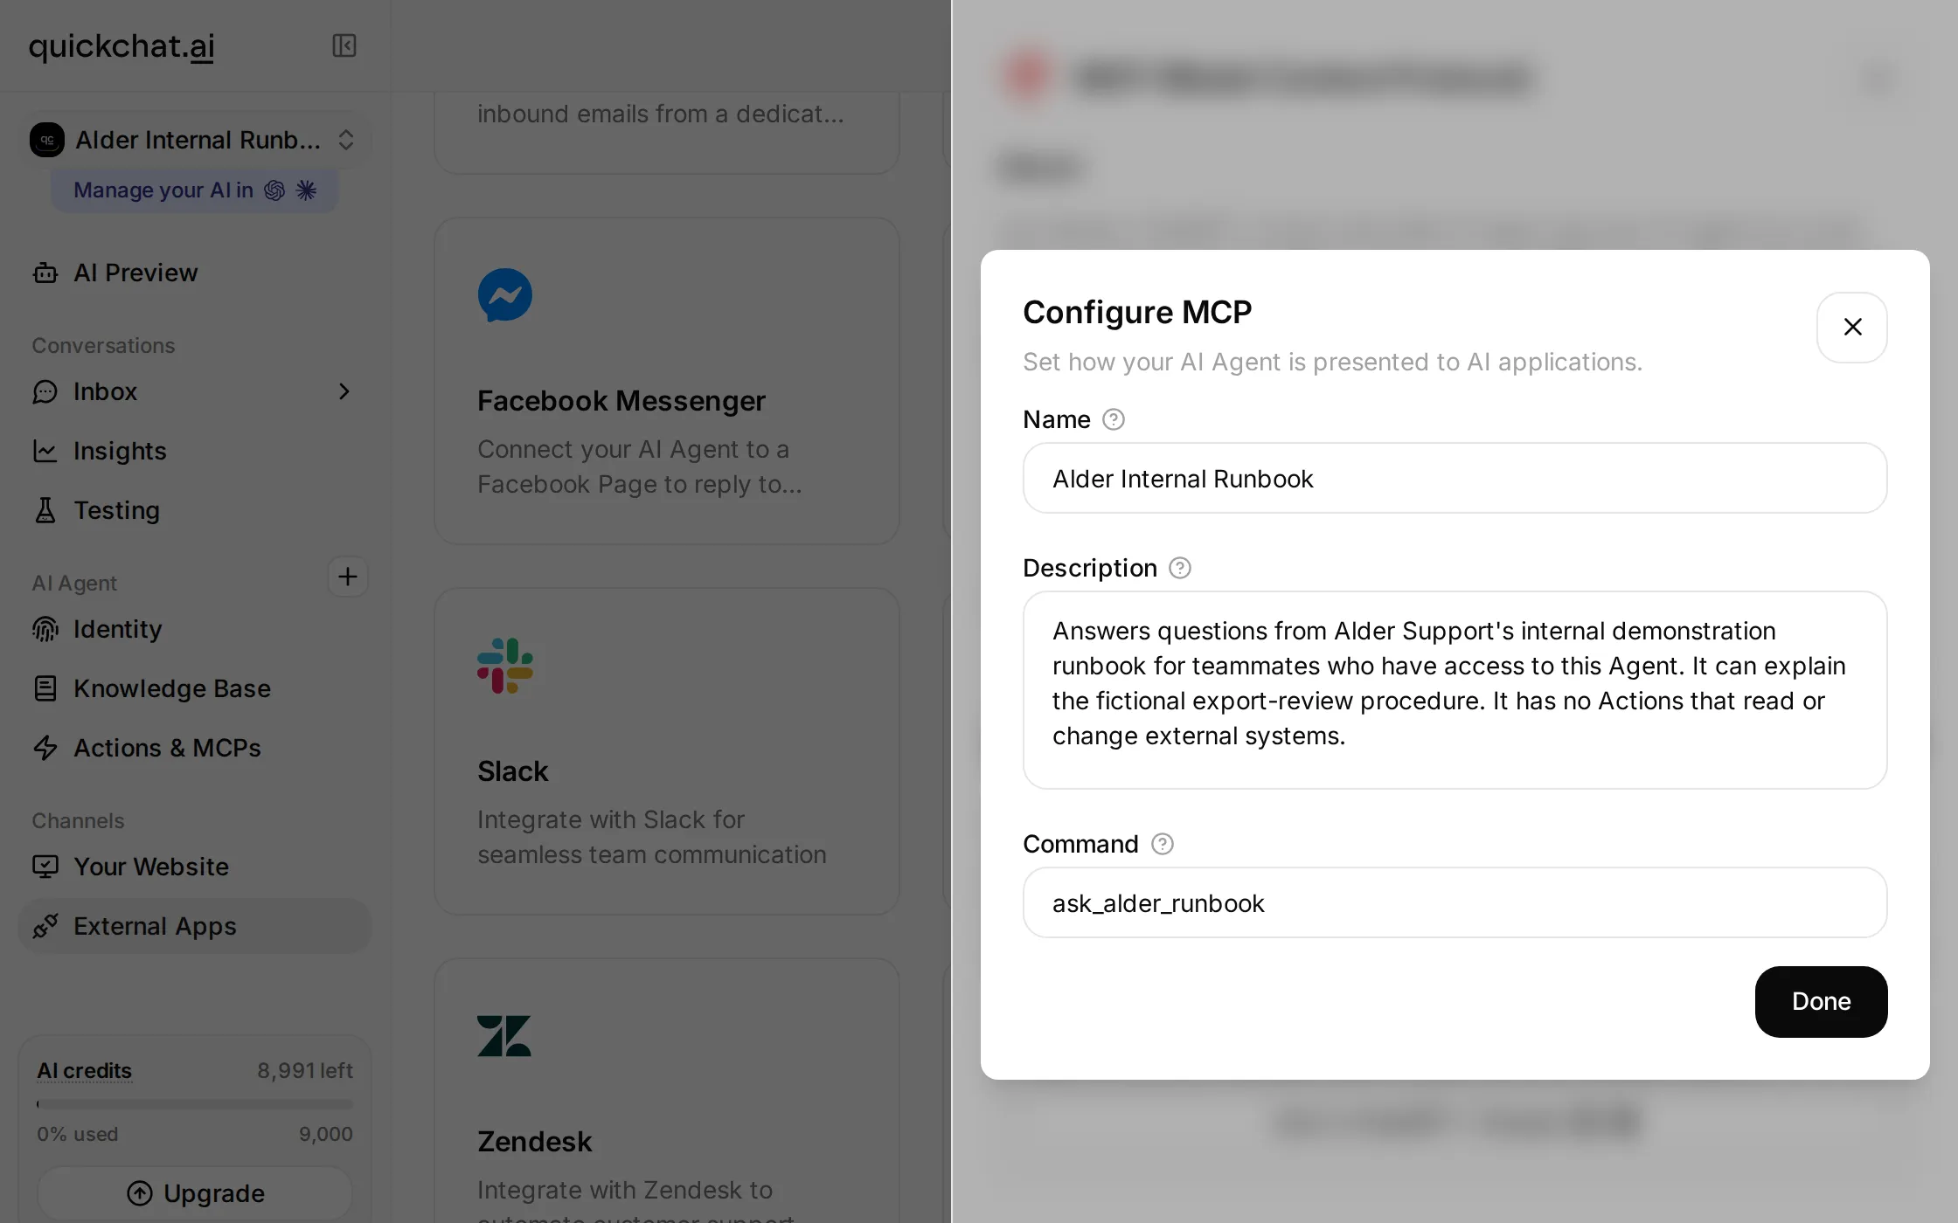Open AI Preview in the sidebar

[194, 273]
